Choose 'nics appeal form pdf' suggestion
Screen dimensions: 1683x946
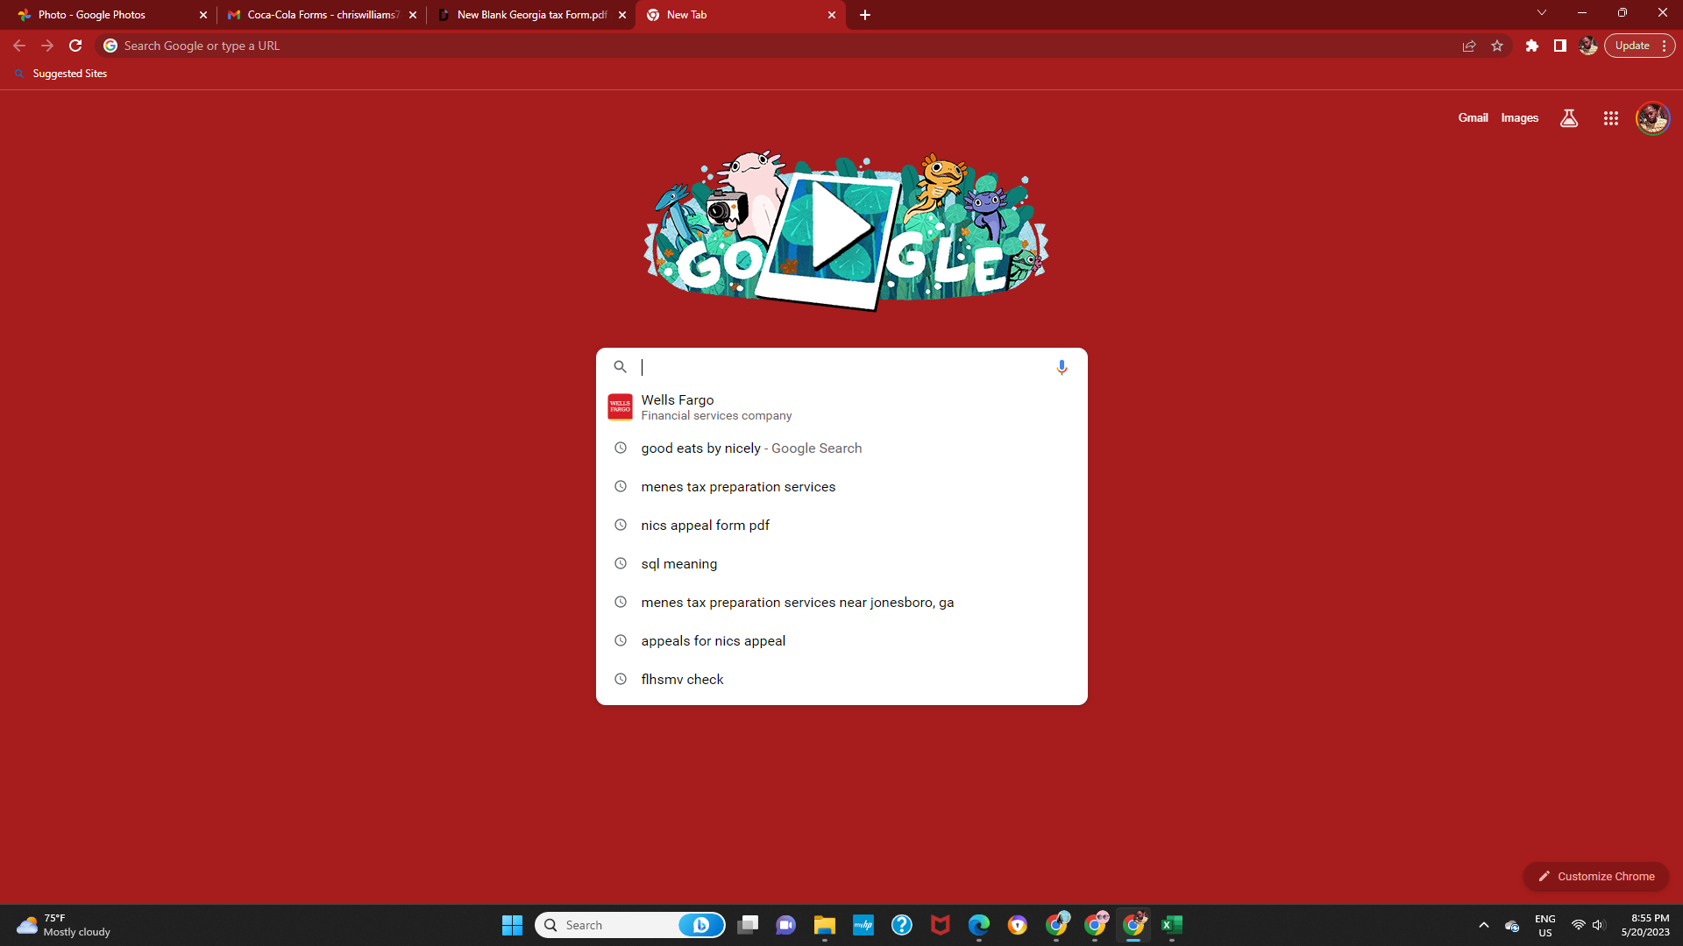pos(841,526)
